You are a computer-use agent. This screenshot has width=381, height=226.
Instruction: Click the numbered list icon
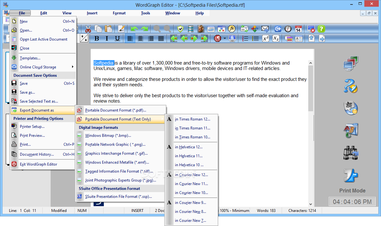pos(245,38)
